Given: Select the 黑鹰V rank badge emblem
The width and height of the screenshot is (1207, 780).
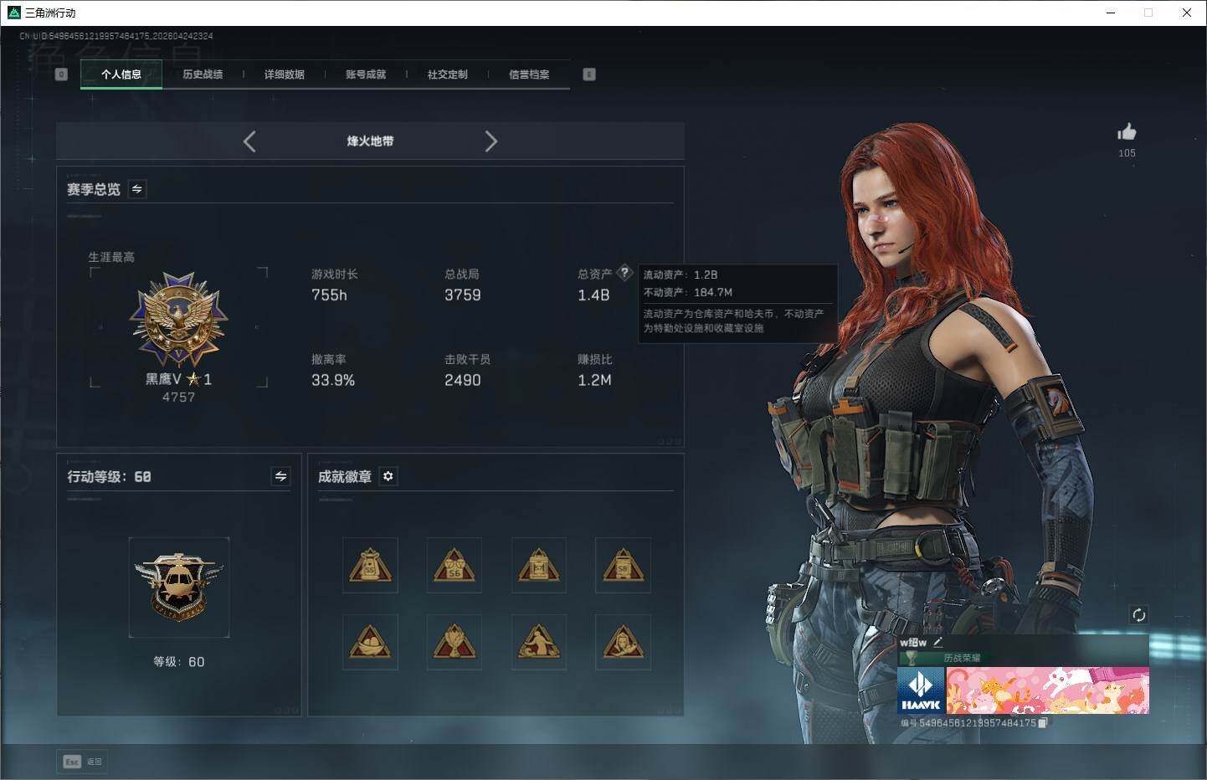Looking at the screenshot, I should pos(178,319).
